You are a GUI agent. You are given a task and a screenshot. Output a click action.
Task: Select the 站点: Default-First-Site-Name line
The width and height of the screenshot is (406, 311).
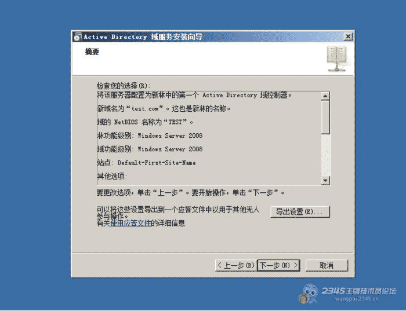pos(146,163)
